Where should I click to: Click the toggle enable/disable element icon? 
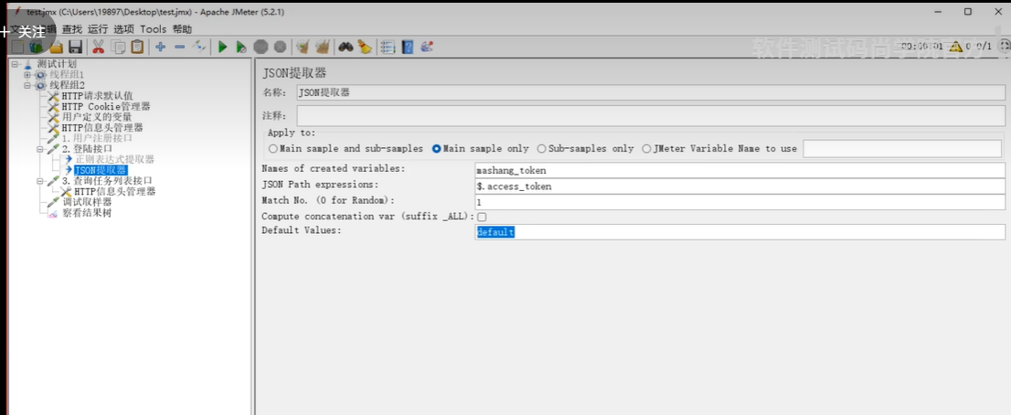coord(199,47)
